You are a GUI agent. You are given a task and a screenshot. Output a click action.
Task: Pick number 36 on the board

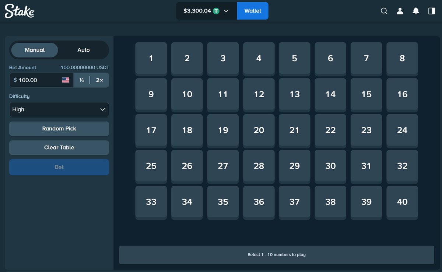[x=259, y=203]
